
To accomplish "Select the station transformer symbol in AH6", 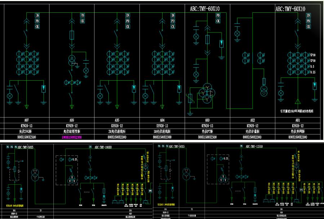I will 71,60.
